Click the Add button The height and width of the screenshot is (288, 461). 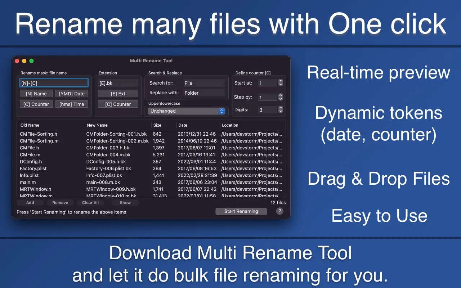(x=30, y=203)
